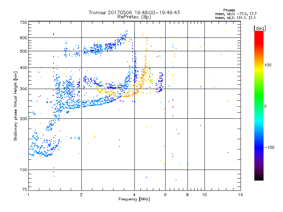Click the y-axis tick label '200'
Screen dimensions: 283x212
point(23,119)
